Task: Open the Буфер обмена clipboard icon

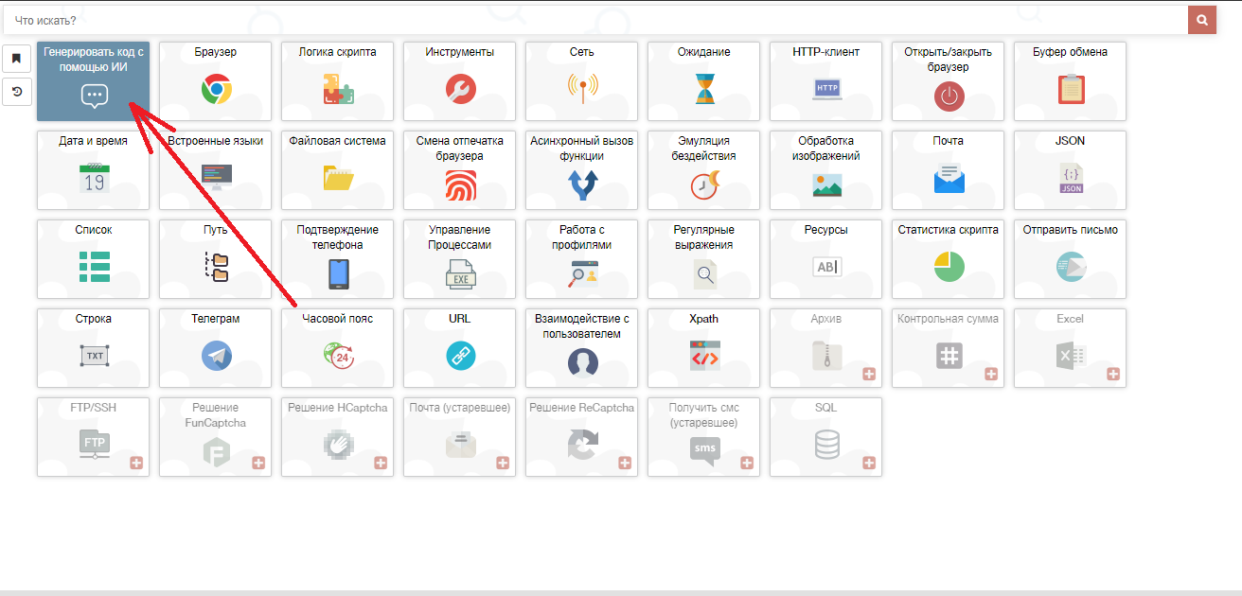Action: 1070,89
